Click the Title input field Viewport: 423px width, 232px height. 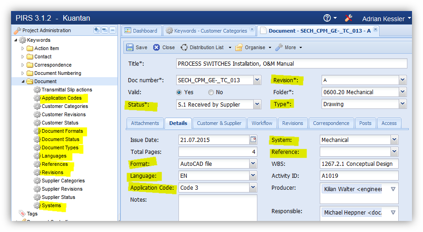tap(292, 64)
